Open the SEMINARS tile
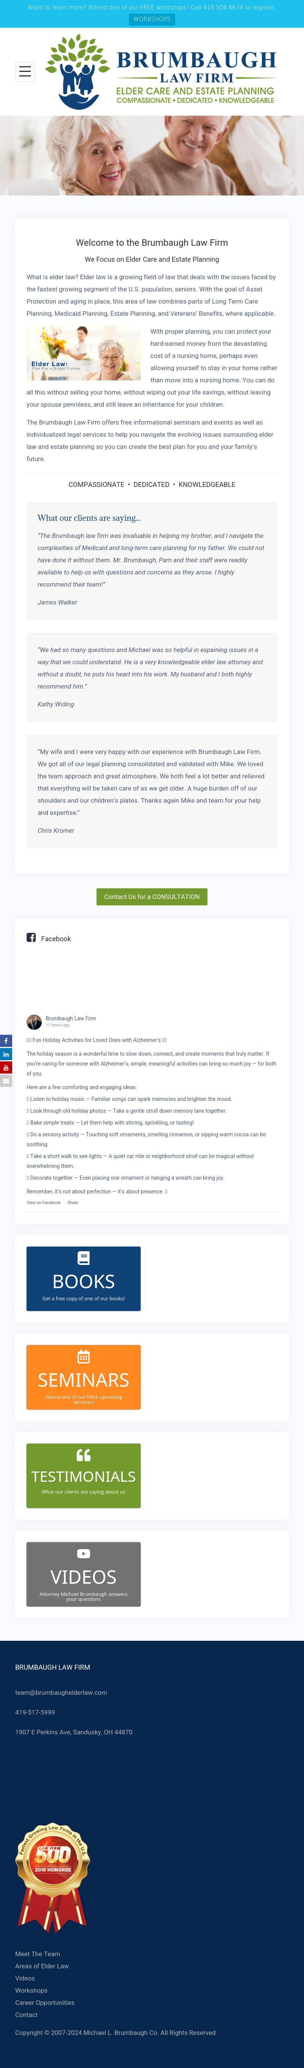This screenshot has height=2068, width=304. tap(84, 1378)
